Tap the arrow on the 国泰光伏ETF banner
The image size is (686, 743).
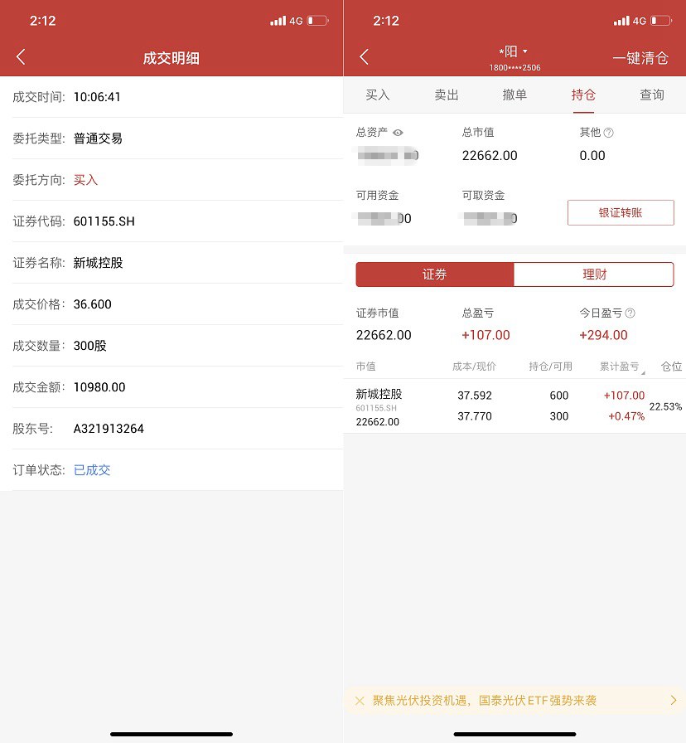[674, 701]
